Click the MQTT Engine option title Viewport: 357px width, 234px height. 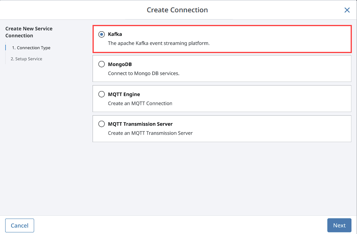[124, 94]
